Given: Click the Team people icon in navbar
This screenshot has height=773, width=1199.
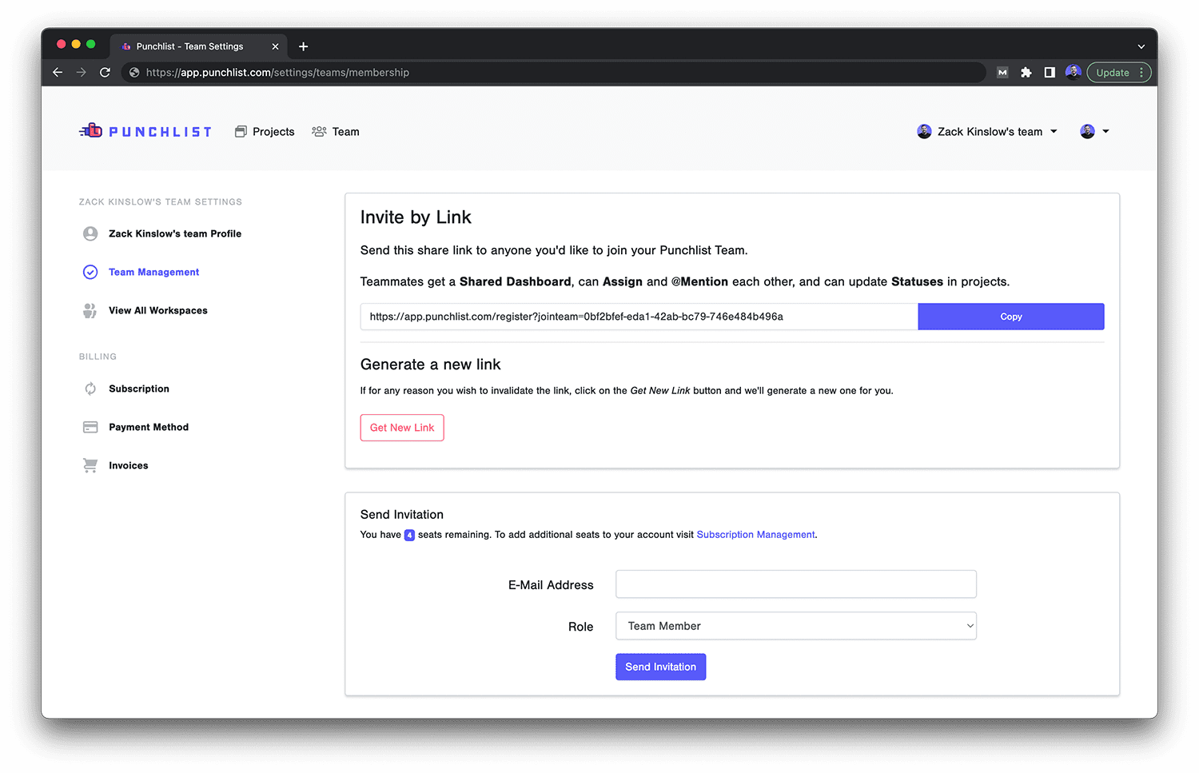Looking at the screenshot, I should 319,131.
